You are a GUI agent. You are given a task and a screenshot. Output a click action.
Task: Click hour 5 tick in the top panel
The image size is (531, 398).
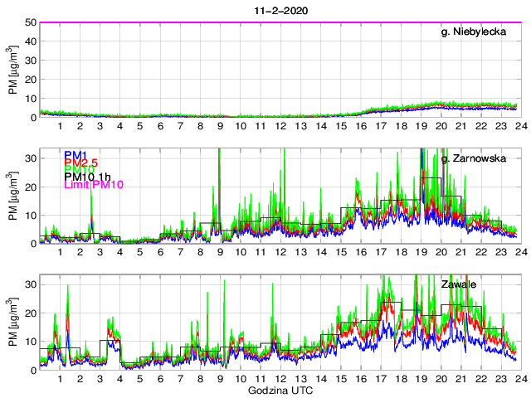tap(139, 125)
